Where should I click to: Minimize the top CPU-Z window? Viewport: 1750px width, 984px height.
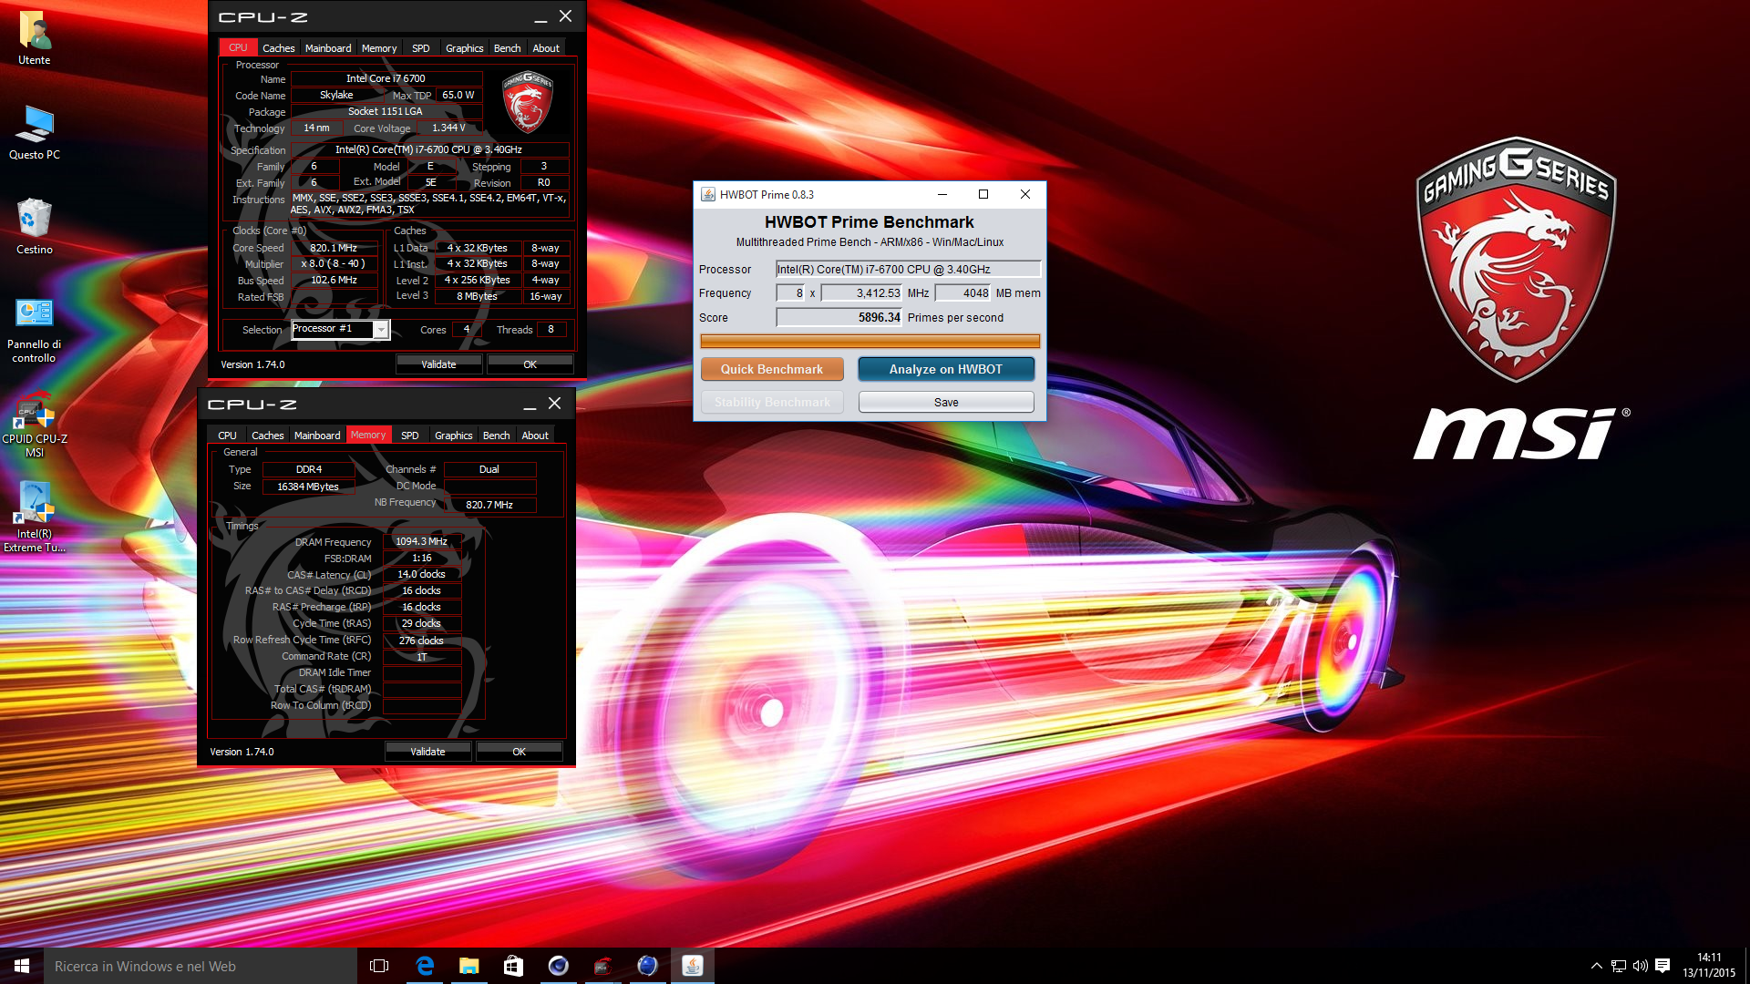(540, 17)
